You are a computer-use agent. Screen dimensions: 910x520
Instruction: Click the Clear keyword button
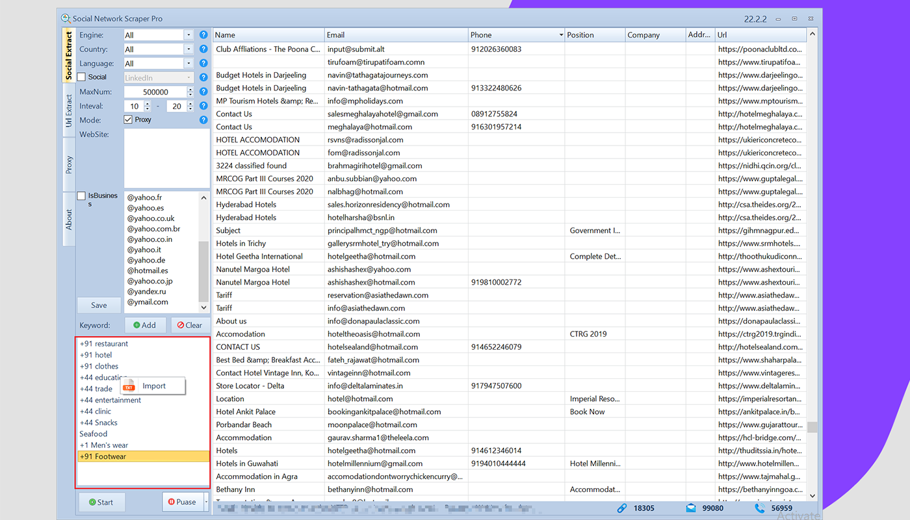click(190, 325)
